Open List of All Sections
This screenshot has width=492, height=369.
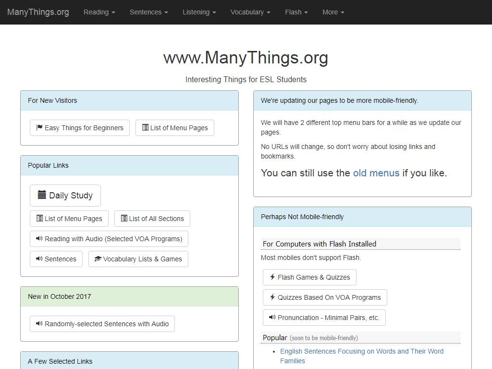click(152, 219)
